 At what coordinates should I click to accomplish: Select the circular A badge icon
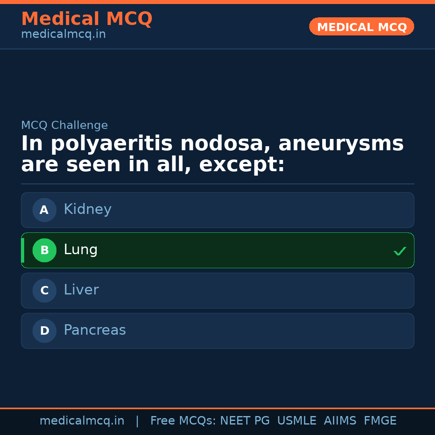click(x=44, y=210)
